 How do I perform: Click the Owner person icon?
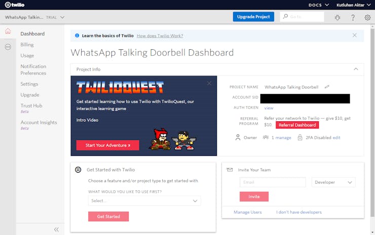(x=238, y=138)
